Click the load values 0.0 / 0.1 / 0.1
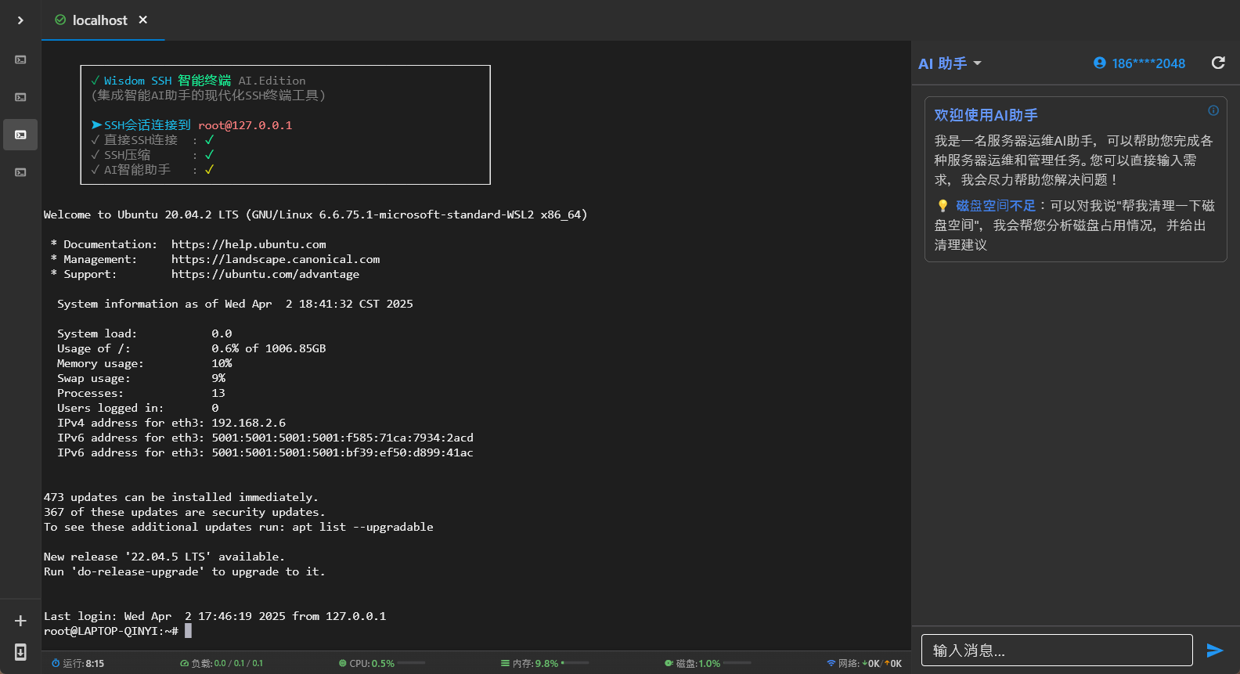The image size is (1240, 674). (x=239, y=663)
